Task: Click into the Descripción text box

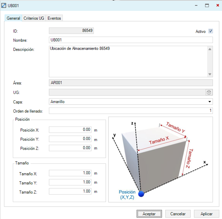Action: tap(128, 61)
